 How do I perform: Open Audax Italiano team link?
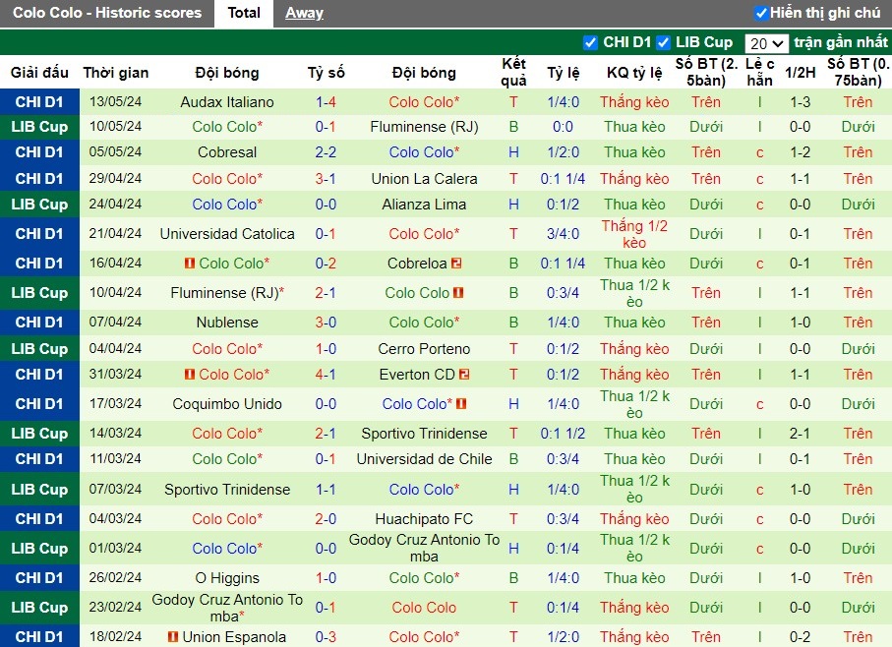(x=227, y=102)
